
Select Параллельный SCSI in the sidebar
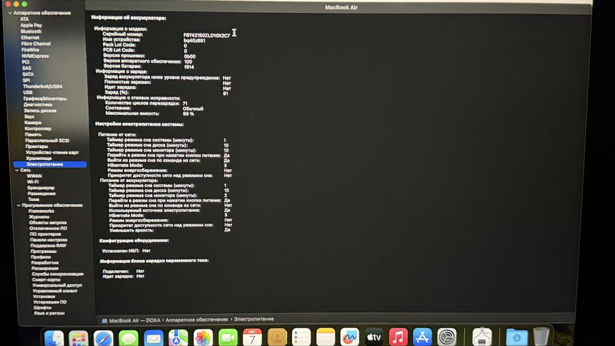pos(47,140)
